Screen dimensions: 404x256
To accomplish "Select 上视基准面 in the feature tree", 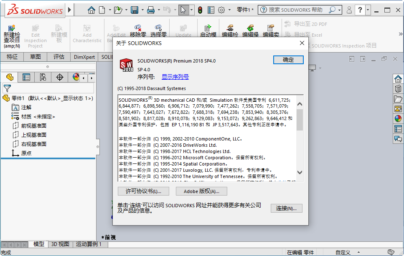I will 33,135.
